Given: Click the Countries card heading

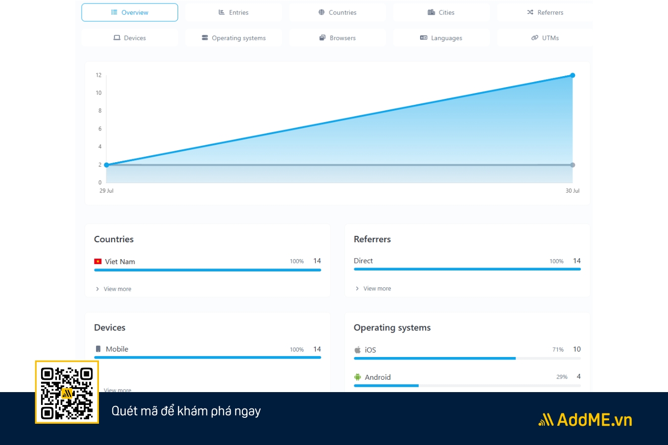Looking at the screenshot, I should tap(114, 239).
